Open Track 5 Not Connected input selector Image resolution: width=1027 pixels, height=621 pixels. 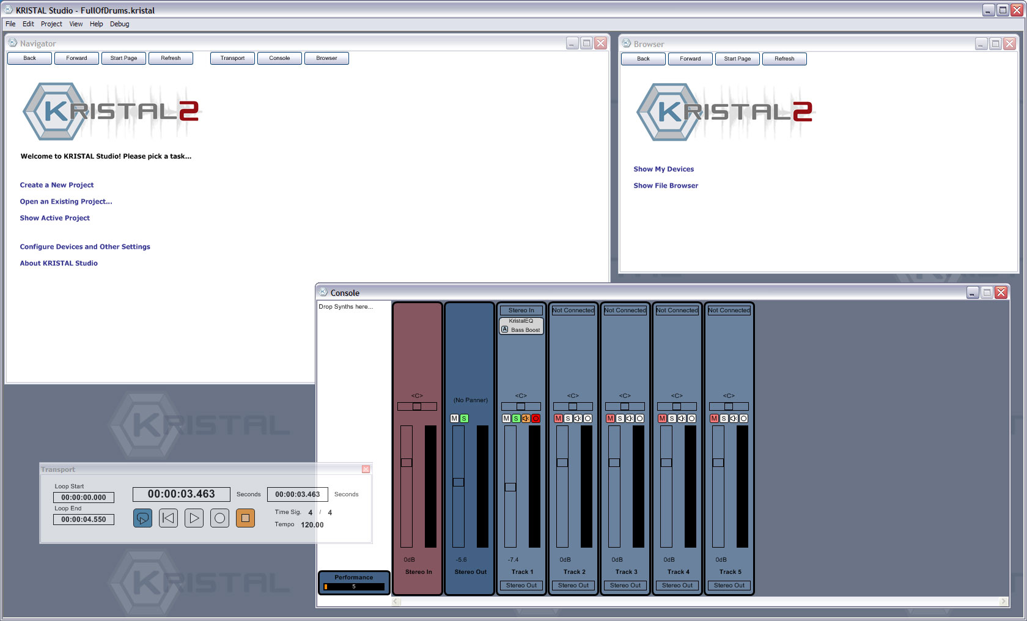pos(729,310)
